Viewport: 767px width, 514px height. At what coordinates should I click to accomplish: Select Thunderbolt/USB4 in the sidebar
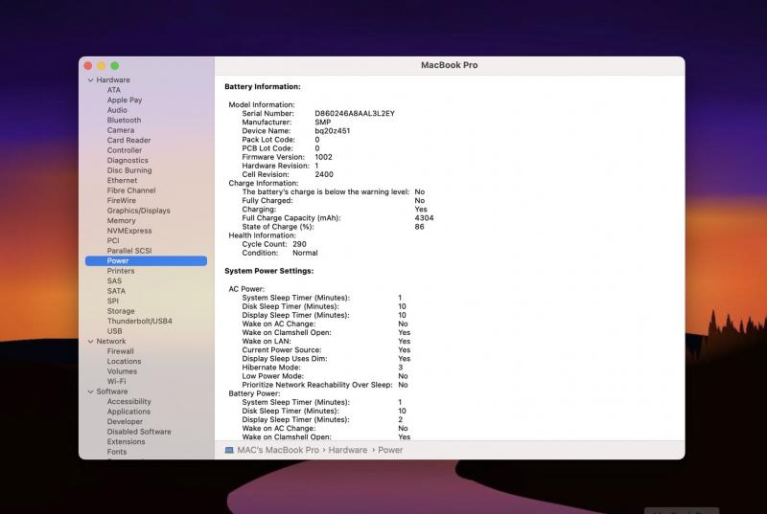139,322
